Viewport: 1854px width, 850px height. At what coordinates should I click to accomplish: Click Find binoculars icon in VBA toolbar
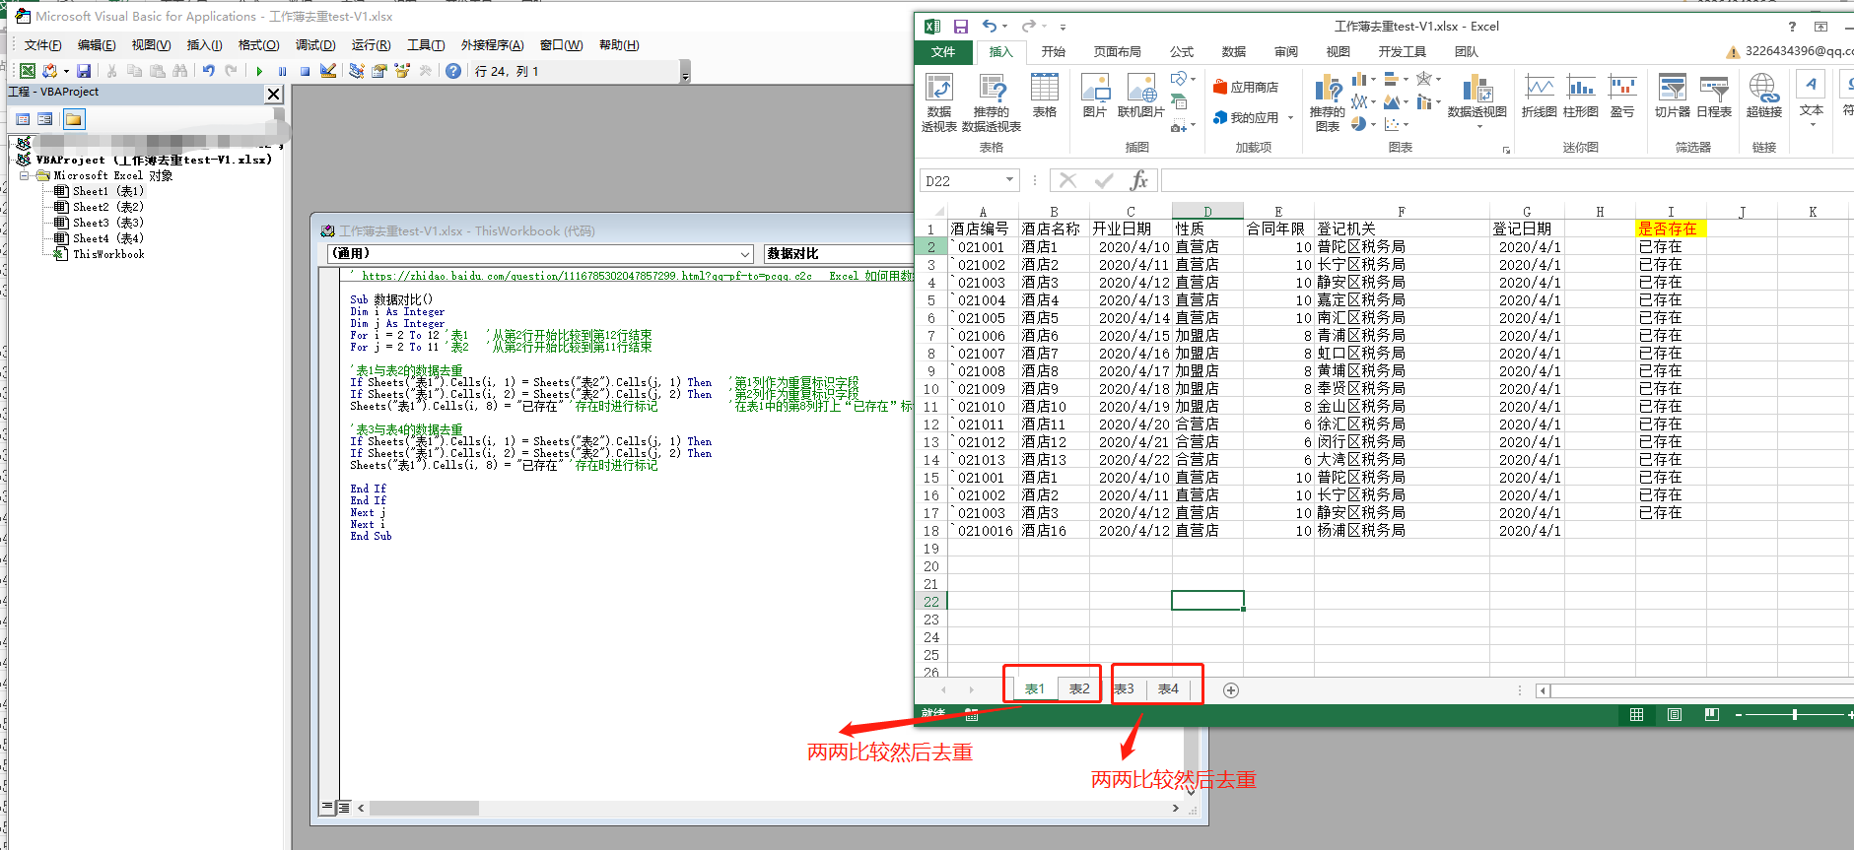179,71
